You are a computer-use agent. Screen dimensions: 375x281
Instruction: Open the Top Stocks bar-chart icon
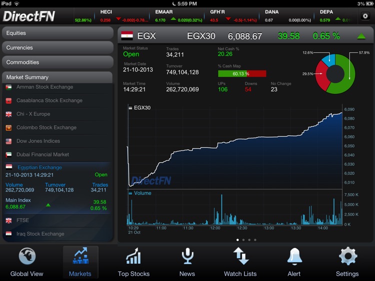coord(133,256)
